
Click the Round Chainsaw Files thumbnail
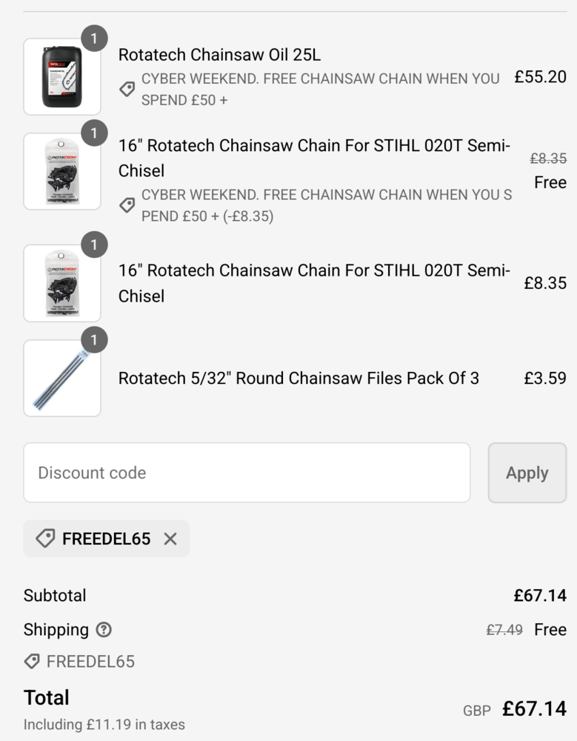[x=62, y=378]
